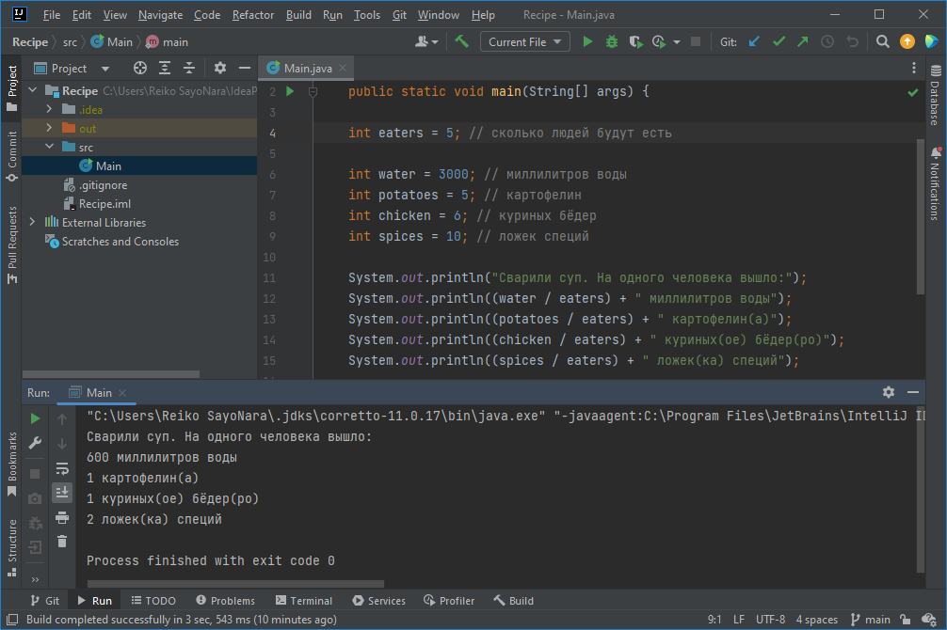Commit changes via the green checkmark Git icon
This screenshot has height=630, width=947.
pyautogui.click(x=778, y=41)
